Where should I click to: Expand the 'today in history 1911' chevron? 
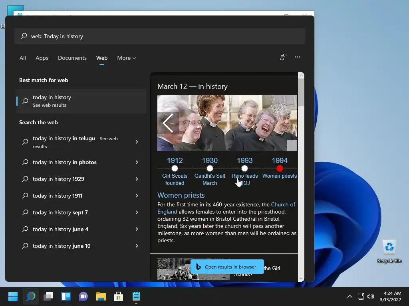(137, 196)
